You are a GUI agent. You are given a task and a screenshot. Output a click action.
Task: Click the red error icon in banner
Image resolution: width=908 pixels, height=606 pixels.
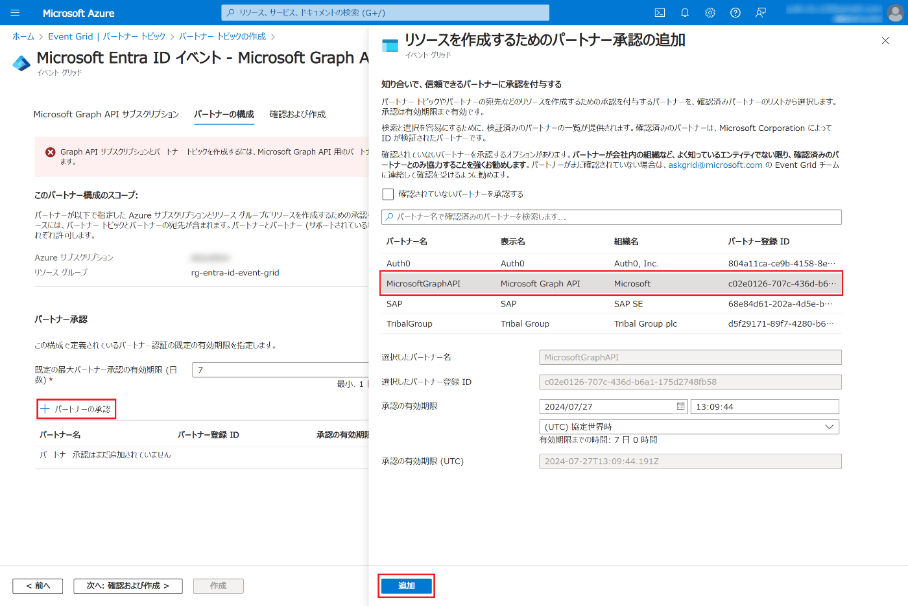(x=50, y=152)
